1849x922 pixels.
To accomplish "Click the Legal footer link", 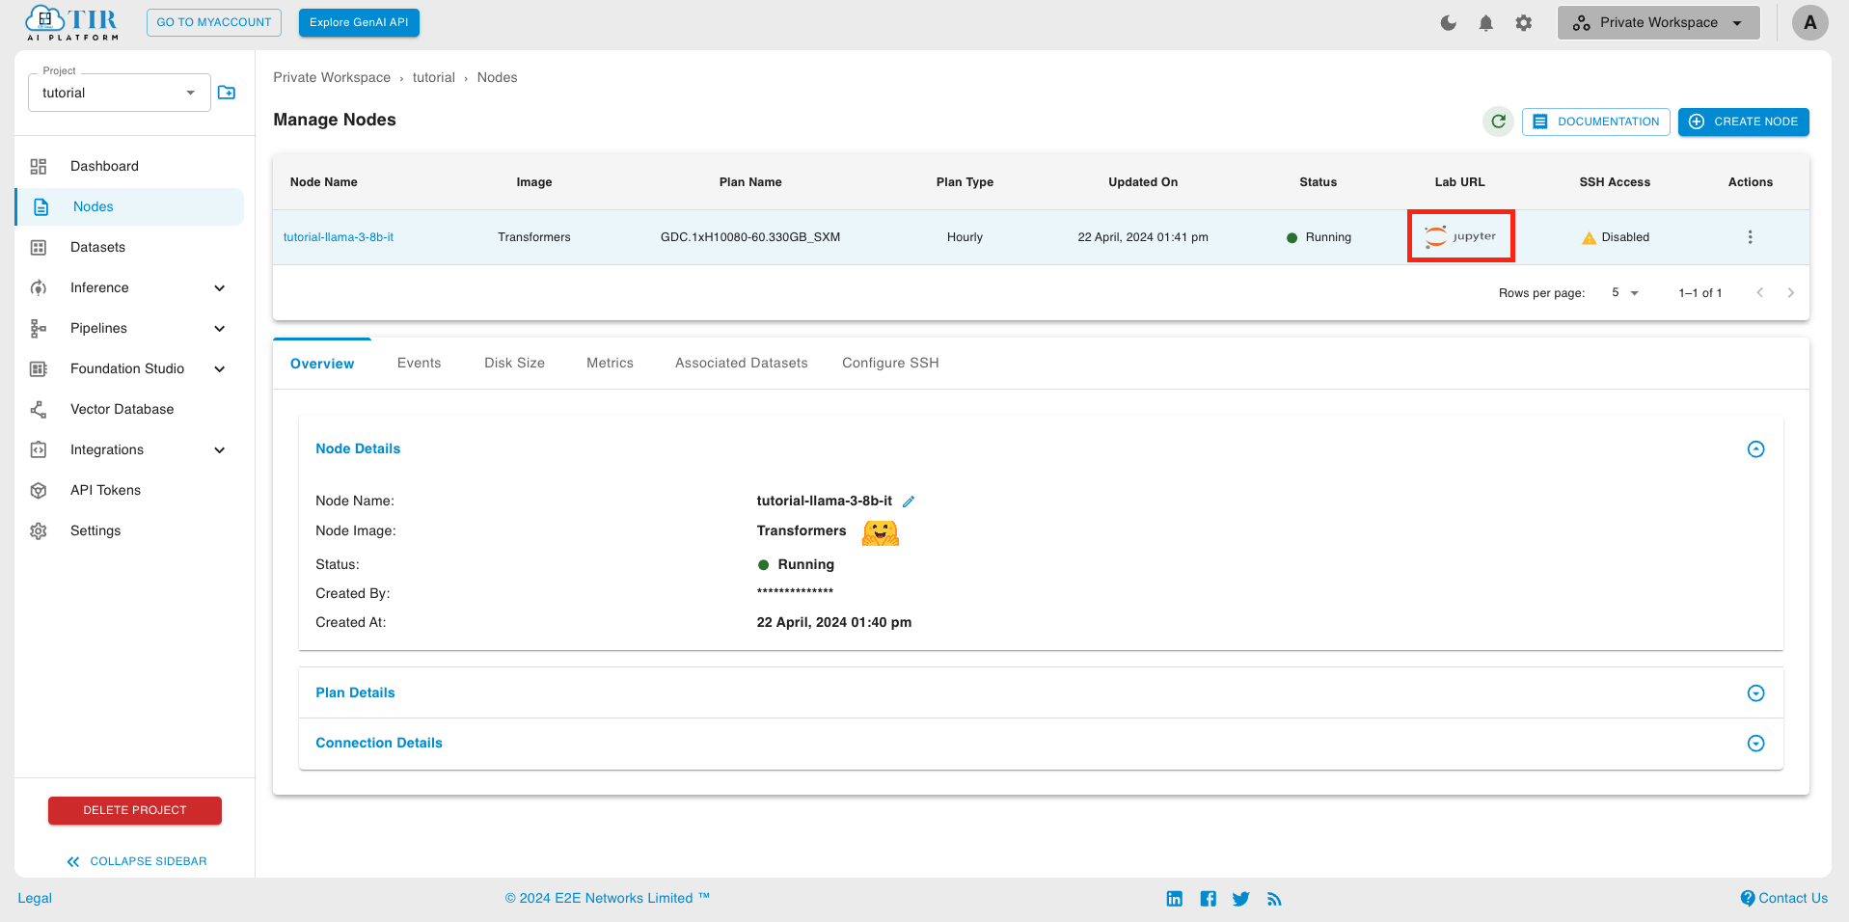I will click(x=35, y=898).
